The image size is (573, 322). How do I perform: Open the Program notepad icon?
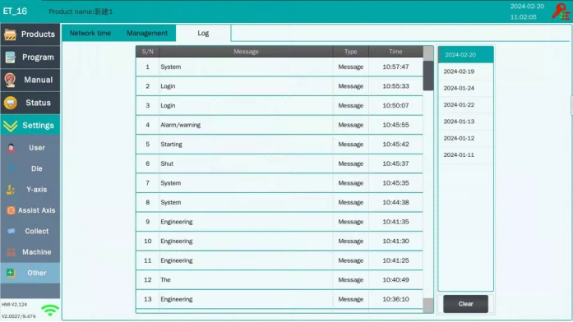click(x=10, y=57)
